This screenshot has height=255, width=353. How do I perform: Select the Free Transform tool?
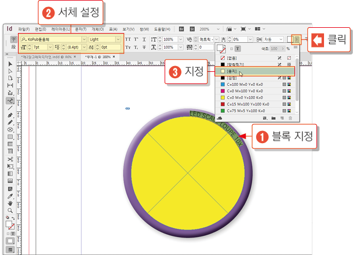10,166
